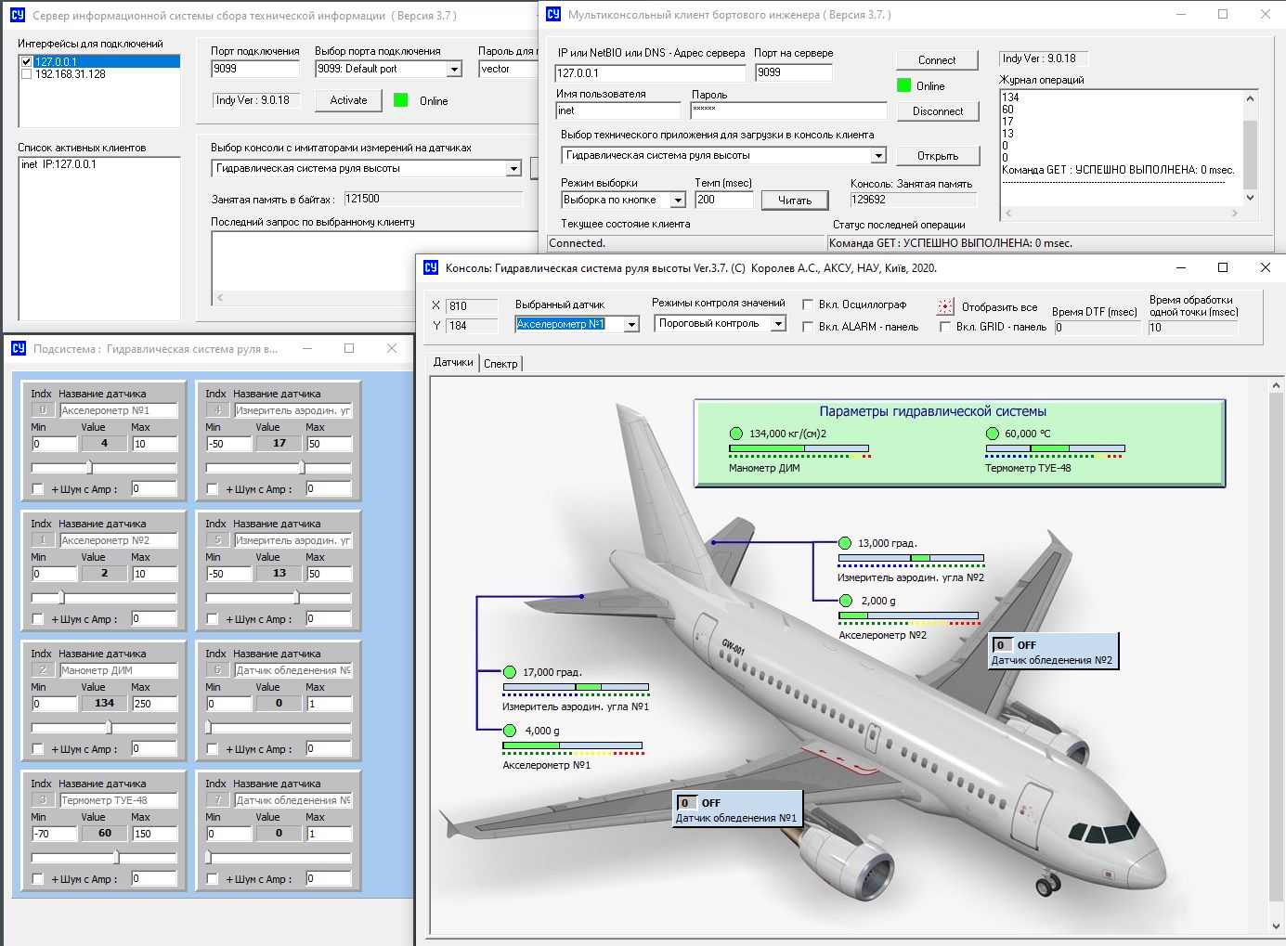This screenshot has width=1286, height=946.
Task: Click the green indicator next to 13,000 град.
Action: tap(845, 543)
